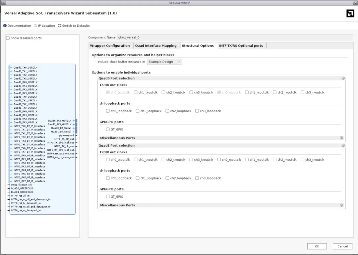
Task: Tick Quad0 GT_GPIO checkbox
Action: 108,129
